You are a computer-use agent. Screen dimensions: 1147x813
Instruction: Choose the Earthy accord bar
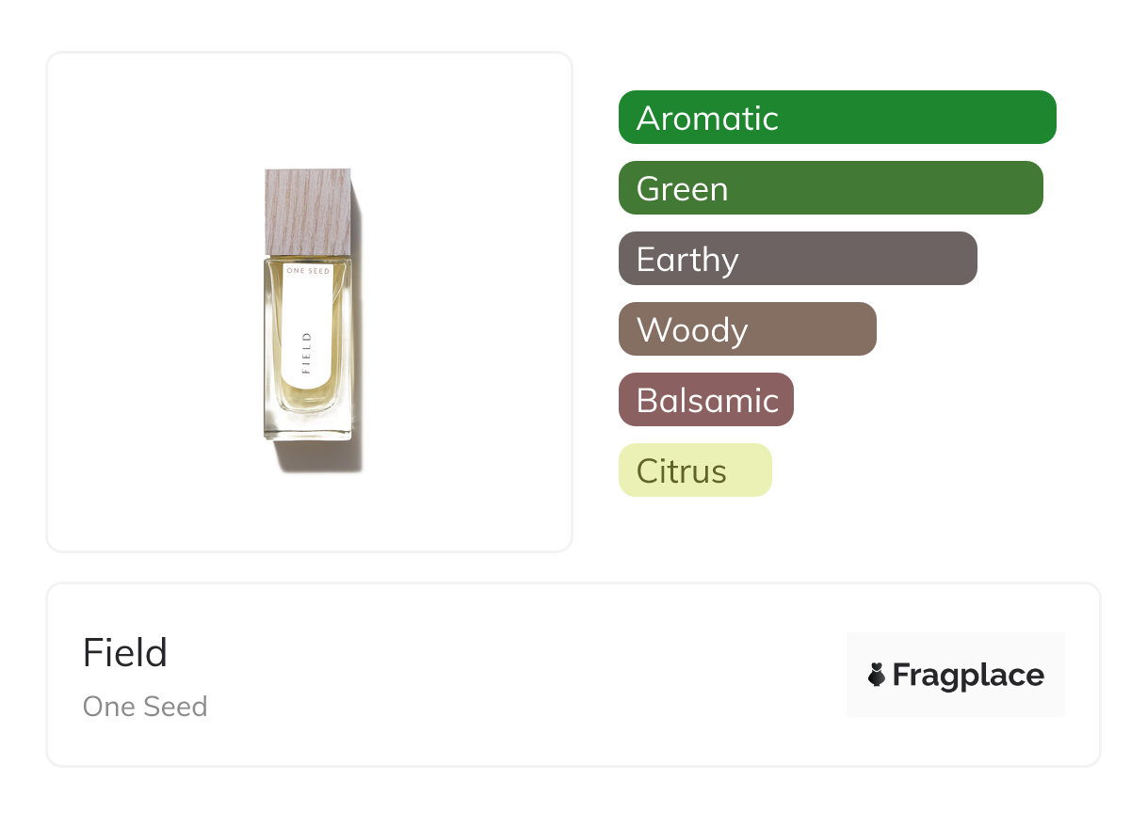pos(798,259)
